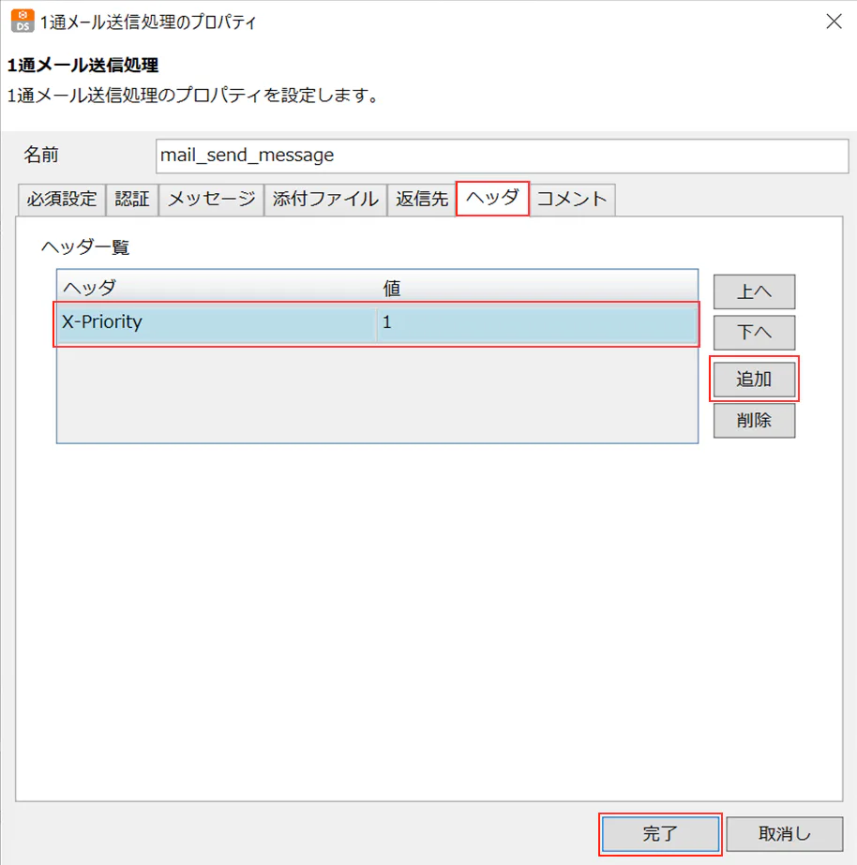
Task: Switch to the 必須設定 tab
Action: click(x=61, y=199)
